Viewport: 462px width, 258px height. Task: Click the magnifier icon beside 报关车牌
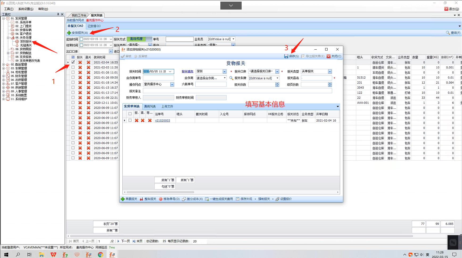click(231, 78)
